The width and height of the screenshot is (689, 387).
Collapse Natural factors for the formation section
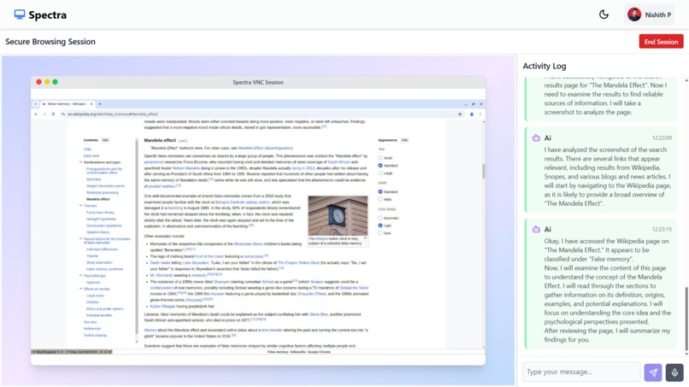[x=81, y=239]
